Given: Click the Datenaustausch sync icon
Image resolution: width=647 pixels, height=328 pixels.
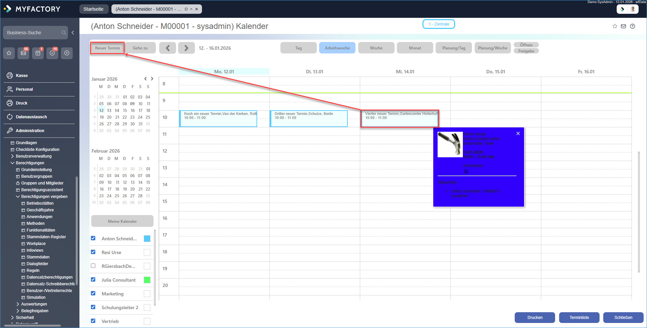Looking at the screenshot, I should click(x=10, y=117).
